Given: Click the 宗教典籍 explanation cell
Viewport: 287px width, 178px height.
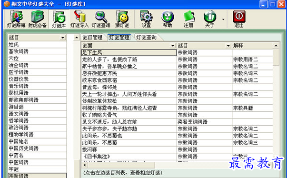Looking at the screenshot, I should pos(252,108).
